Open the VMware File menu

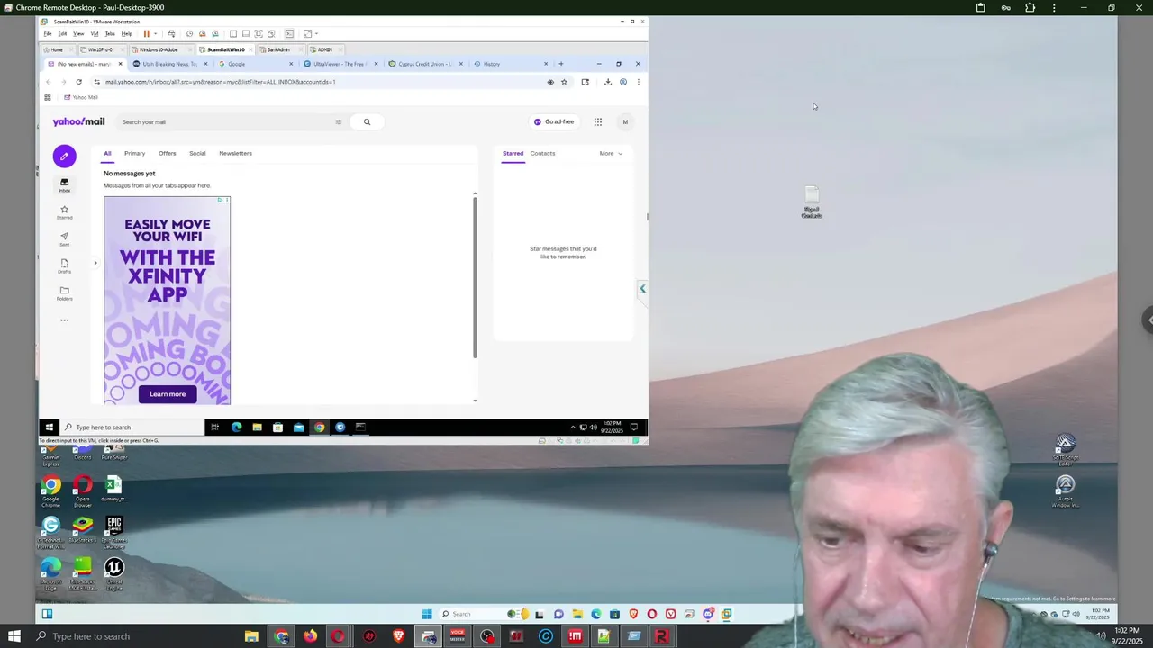click(x=48, y=34)
